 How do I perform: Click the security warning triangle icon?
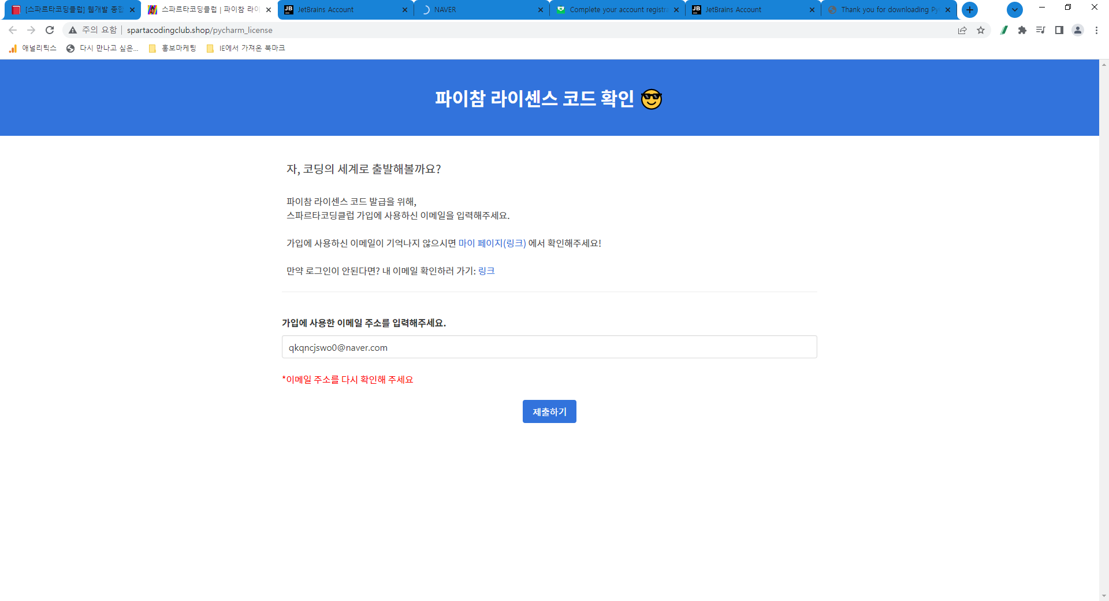click(73, 30)
